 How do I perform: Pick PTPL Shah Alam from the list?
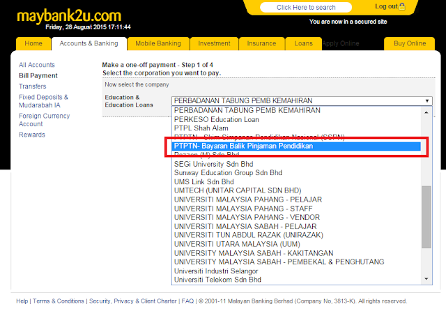point(296,128)
